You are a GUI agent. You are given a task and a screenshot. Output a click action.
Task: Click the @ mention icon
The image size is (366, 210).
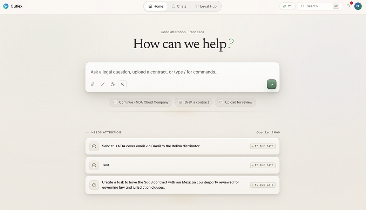click(113, 84)
